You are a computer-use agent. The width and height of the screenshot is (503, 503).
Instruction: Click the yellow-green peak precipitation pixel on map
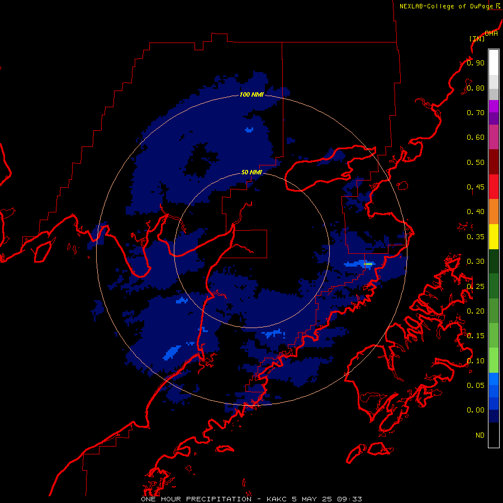[368, 264]
